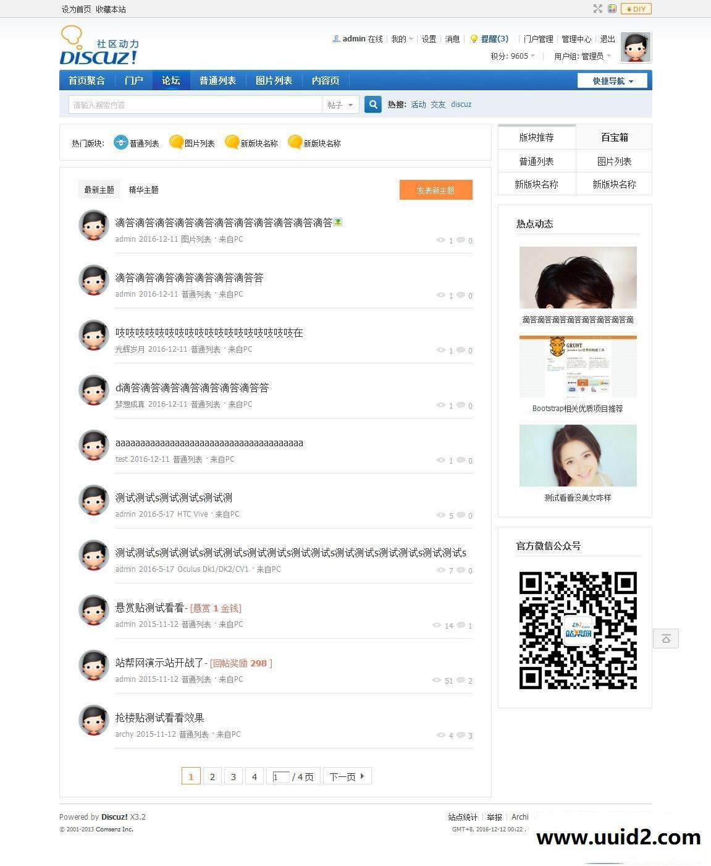Click the 提醒(3) notification lightbulb icon
Viewport: 711px width, 866px height.
coord(473,38)
